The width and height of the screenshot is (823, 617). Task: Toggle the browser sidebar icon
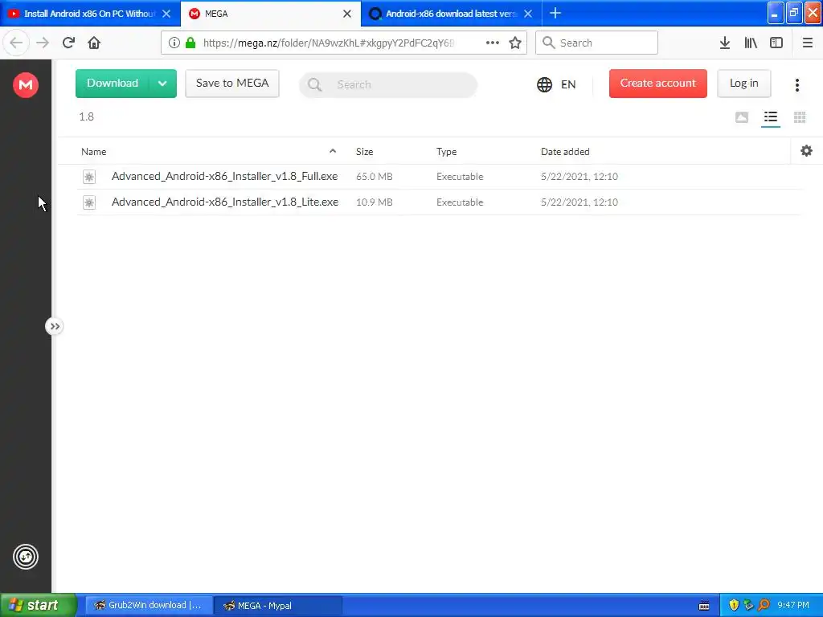click(776, 43)
